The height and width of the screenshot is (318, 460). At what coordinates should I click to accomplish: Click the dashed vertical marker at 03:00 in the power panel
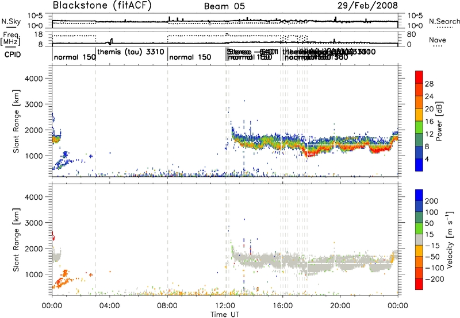[95, 121]
